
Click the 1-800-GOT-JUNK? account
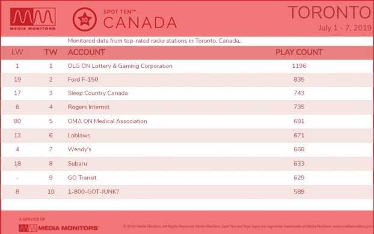(x=94, y=191)
